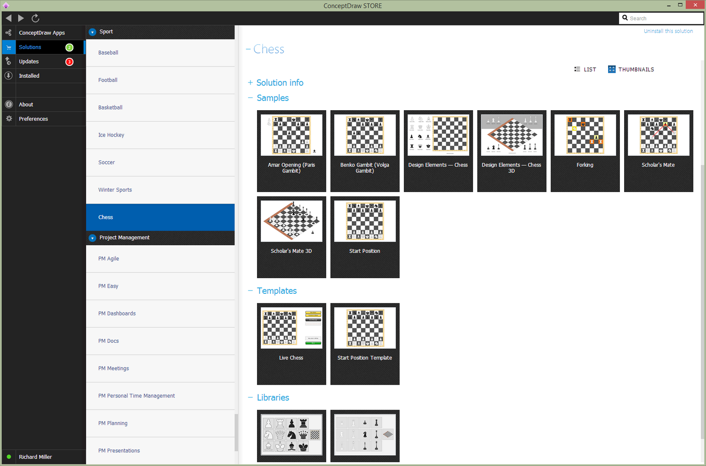Select the Chess solution

click(x=160, y=217)
